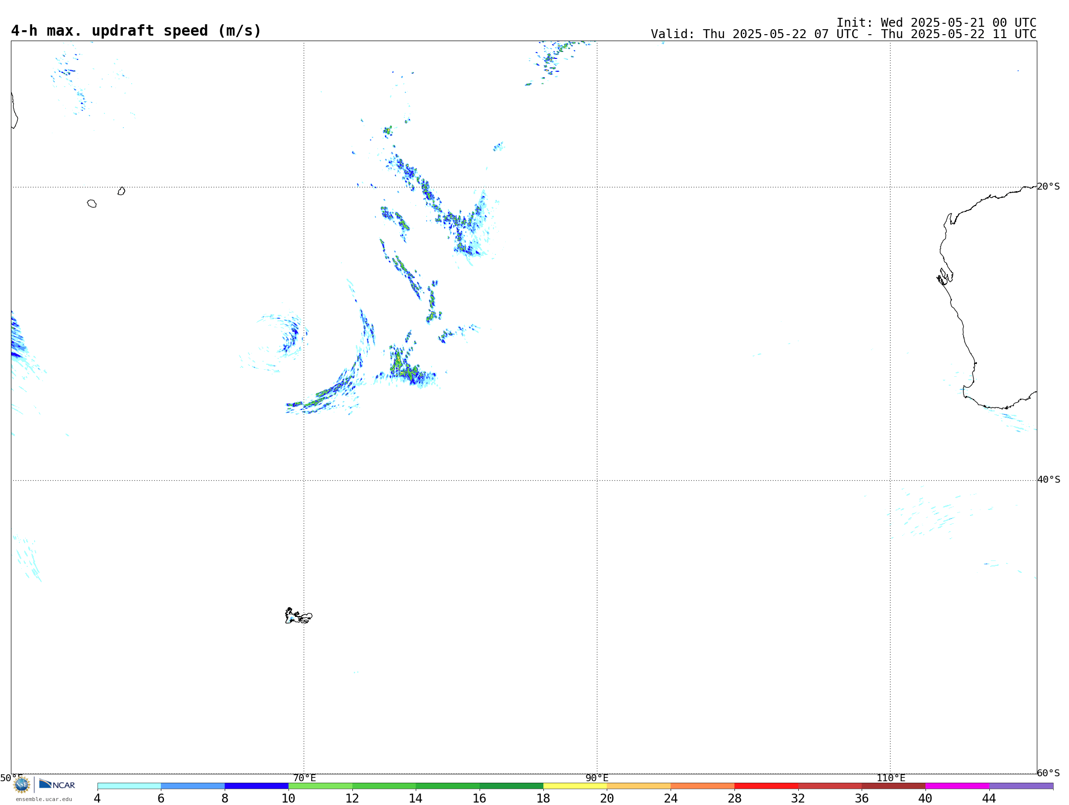Click the light blue 6-8 color swatch
This screenshot has height=805, width=1069.
[x=193, y=786]
